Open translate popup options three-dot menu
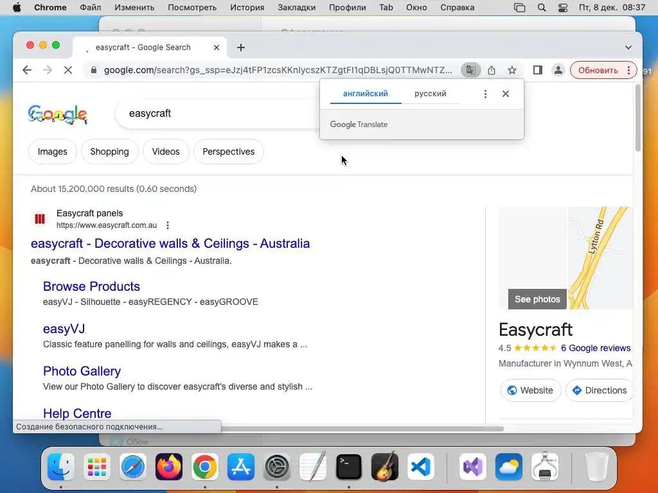 click(x=485, y=94)
